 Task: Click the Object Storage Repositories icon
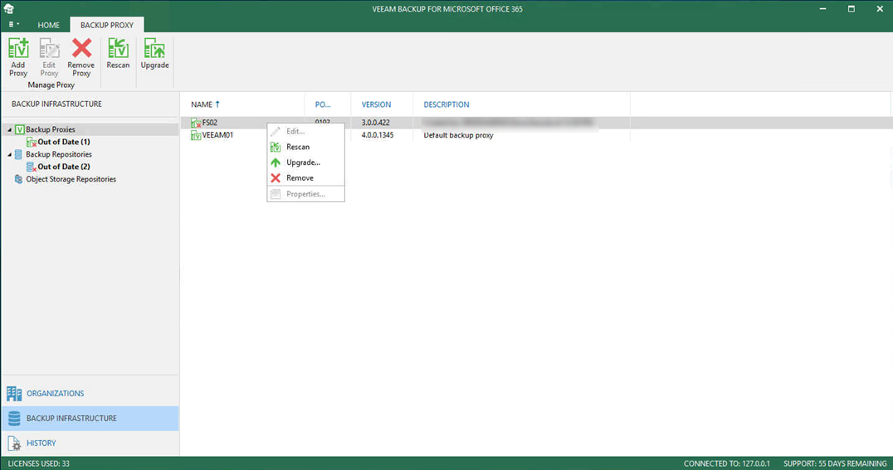coord(19,179)
